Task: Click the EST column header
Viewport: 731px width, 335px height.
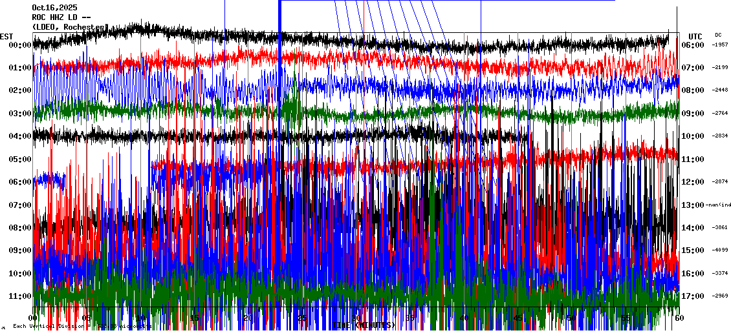Action: [6, 36]
